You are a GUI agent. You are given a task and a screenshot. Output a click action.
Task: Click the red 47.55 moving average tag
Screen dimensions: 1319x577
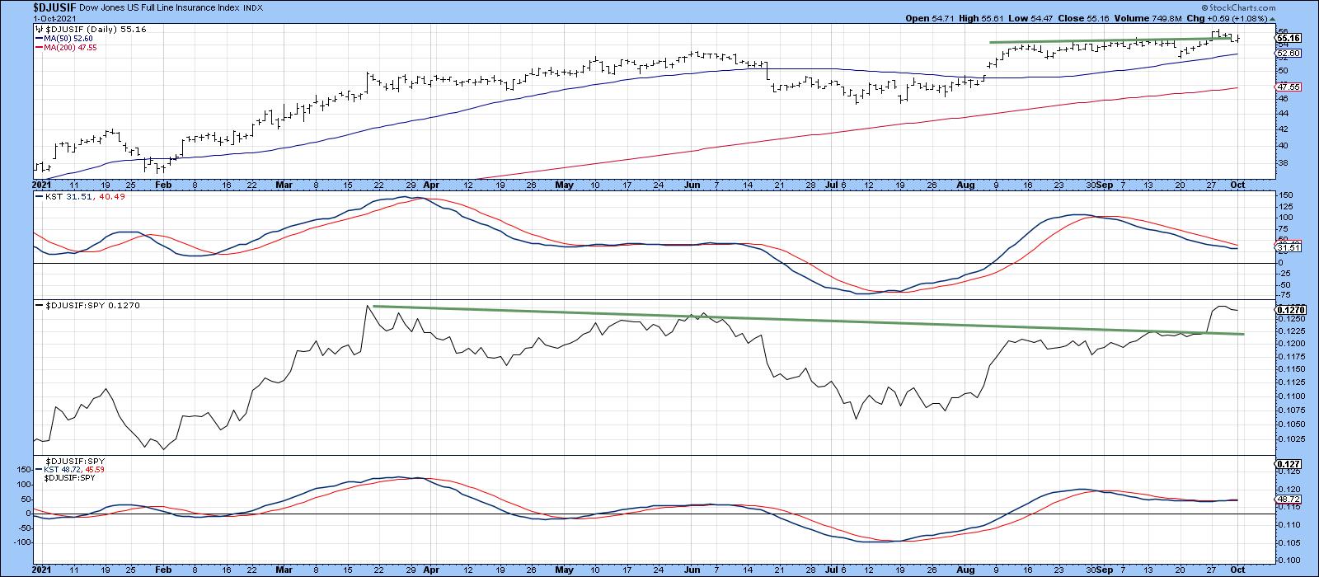point(1287,87)
